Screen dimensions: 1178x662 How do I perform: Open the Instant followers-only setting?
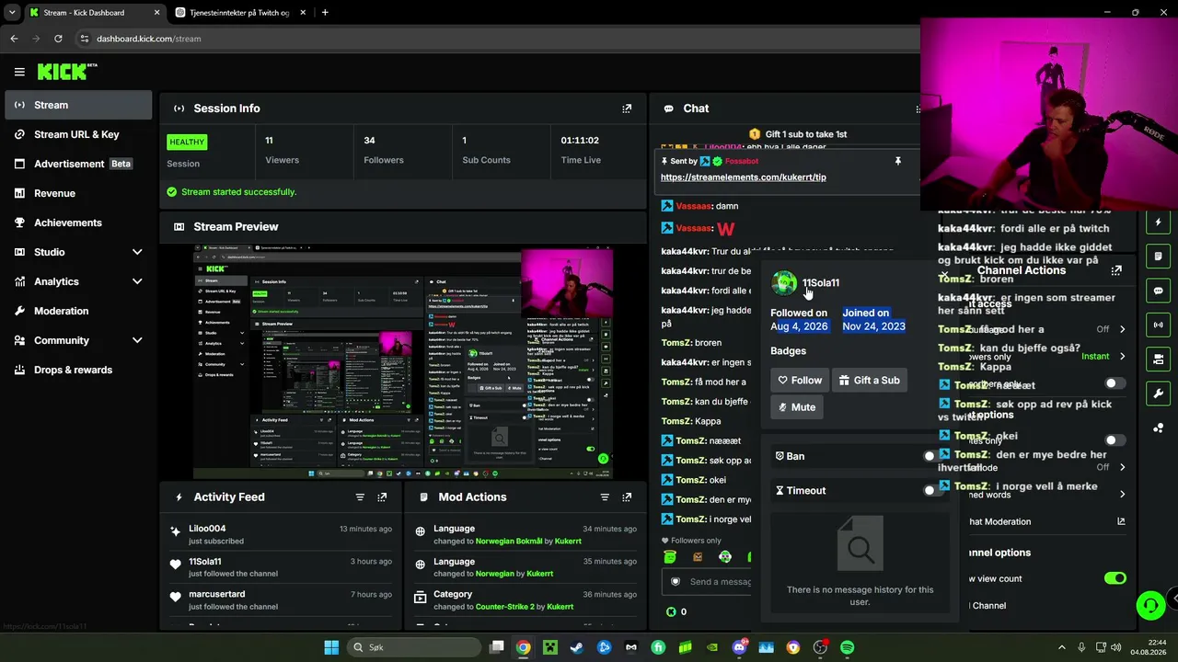(x=1103, y=356)
